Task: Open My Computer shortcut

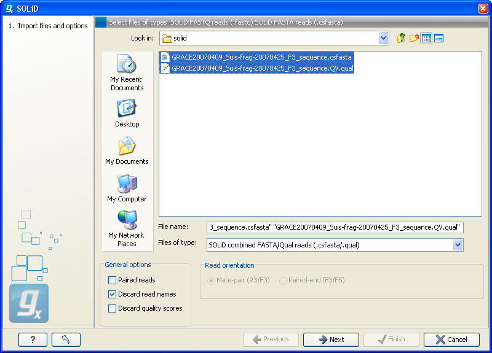Action: click(127, 188)
